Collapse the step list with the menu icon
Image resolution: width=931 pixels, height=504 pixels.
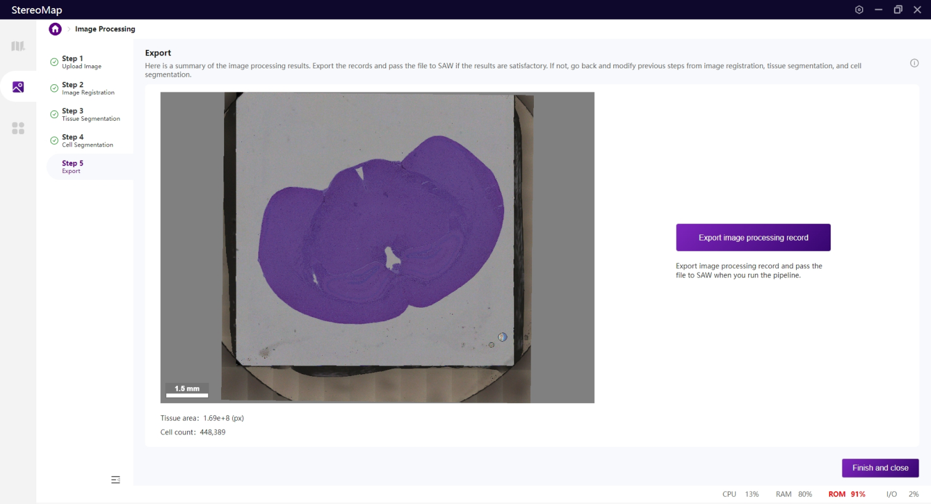click(x=115, y=479)
